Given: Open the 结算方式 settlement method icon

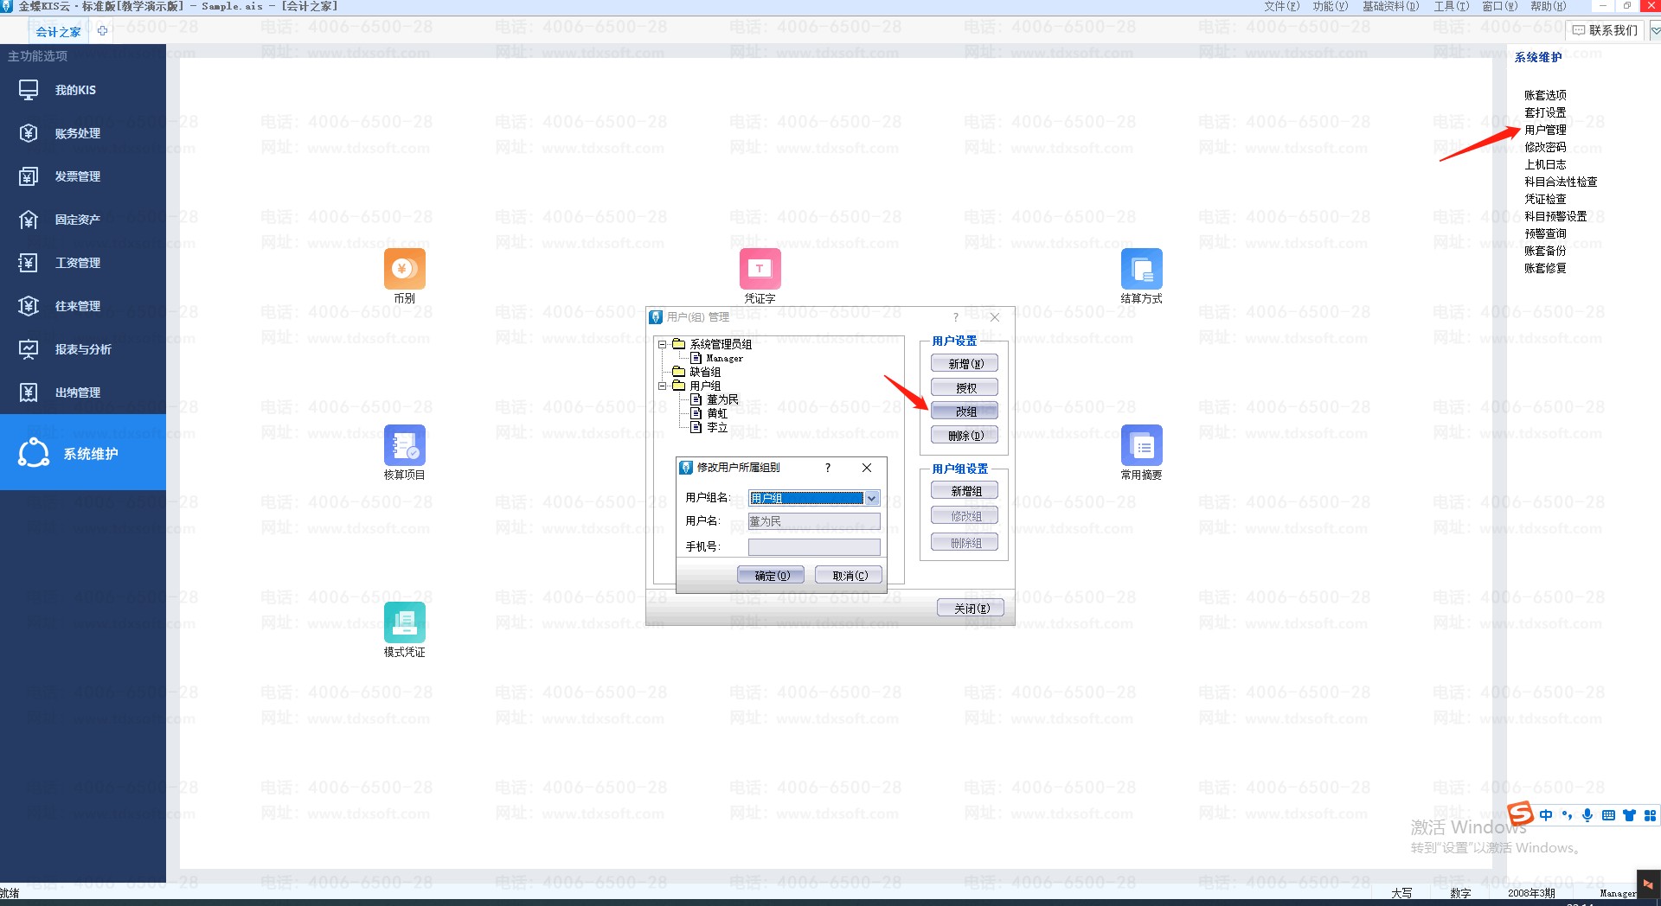Looking at the screenshot, I should [x=1141, y=269].
